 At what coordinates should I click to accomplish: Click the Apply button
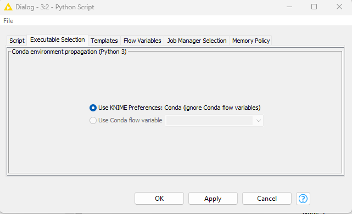[x=213, y=199]
